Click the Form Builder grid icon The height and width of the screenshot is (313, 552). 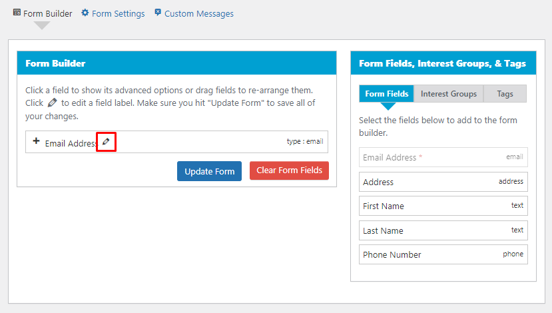(x=17, y=13)
